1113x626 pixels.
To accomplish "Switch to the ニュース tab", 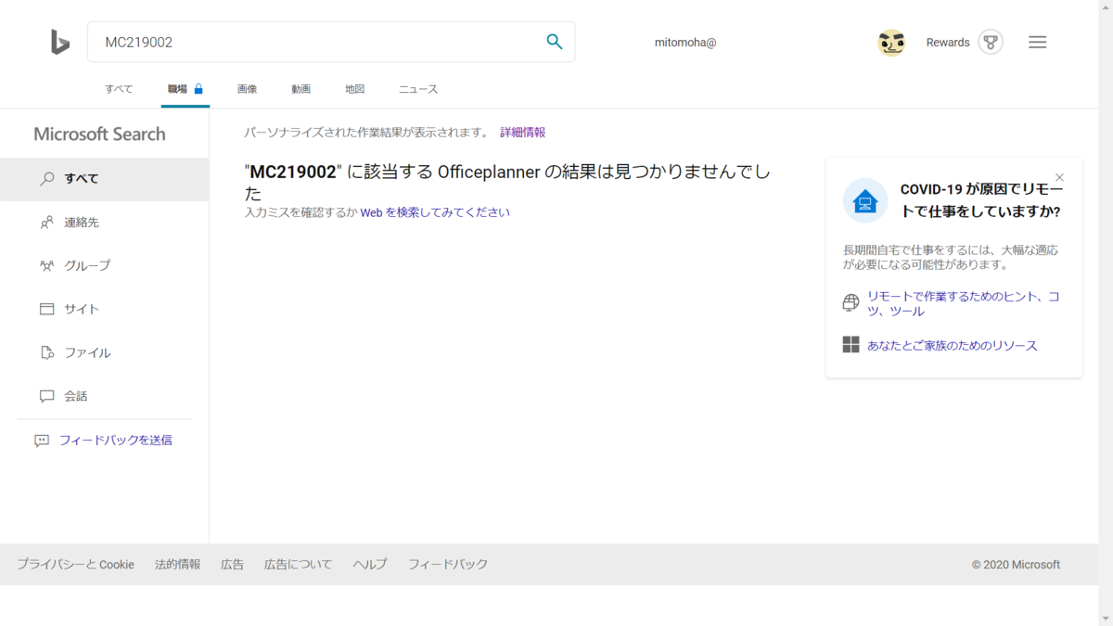I will 418,89.
